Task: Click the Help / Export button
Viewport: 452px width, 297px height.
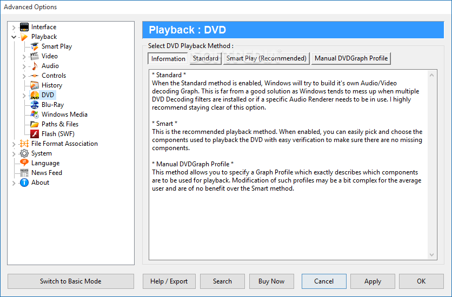Action: 169,281
